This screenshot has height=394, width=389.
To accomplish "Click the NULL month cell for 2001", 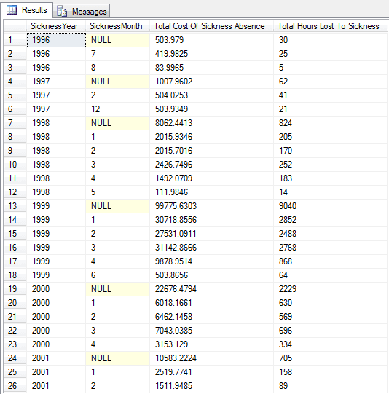I will tap(117, 358).
